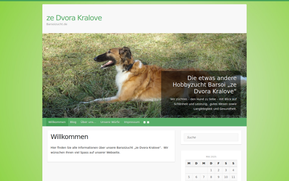
Task: Click the Willkommen page heading
Action: (69, 137)
